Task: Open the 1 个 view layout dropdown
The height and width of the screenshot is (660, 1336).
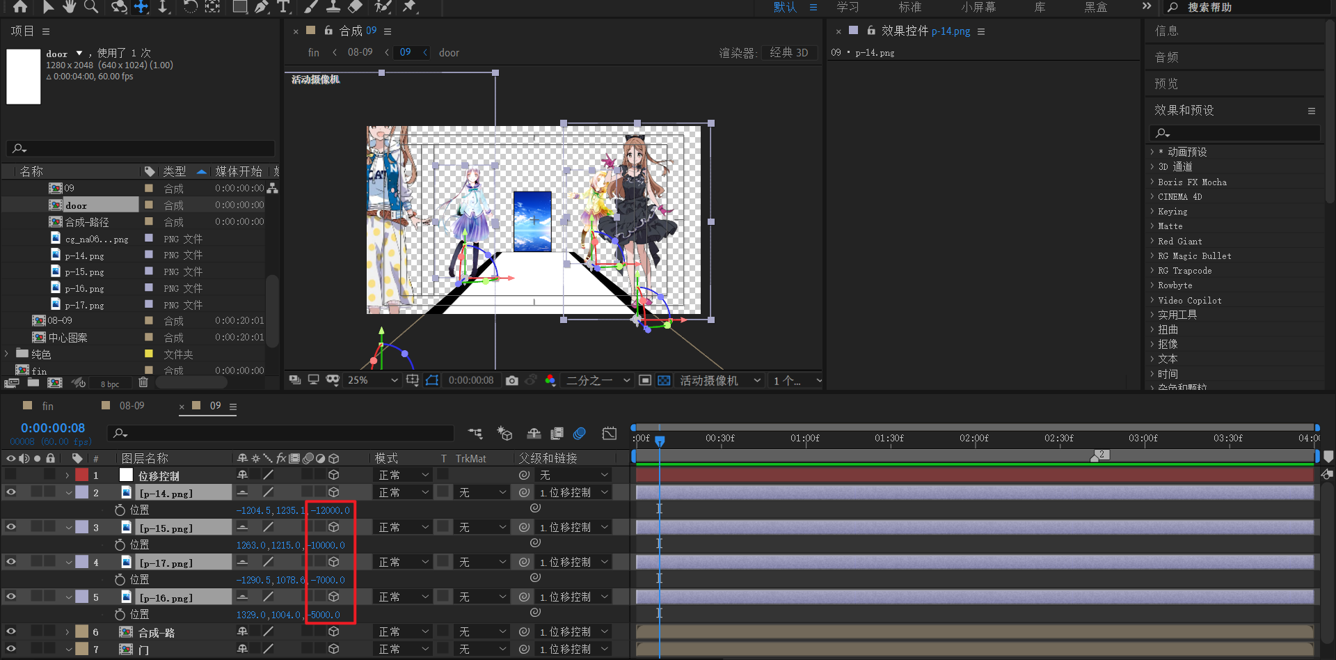Action: 796,380
